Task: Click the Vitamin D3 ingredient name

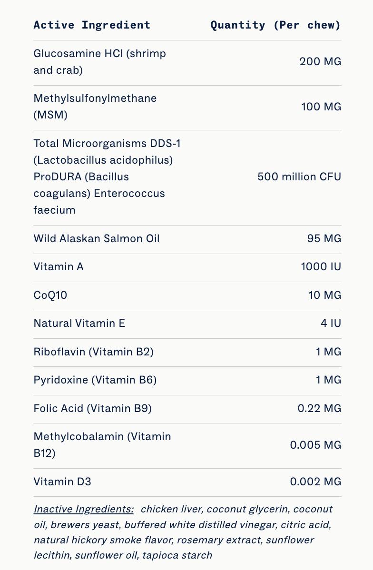Action: click(62, 482)
